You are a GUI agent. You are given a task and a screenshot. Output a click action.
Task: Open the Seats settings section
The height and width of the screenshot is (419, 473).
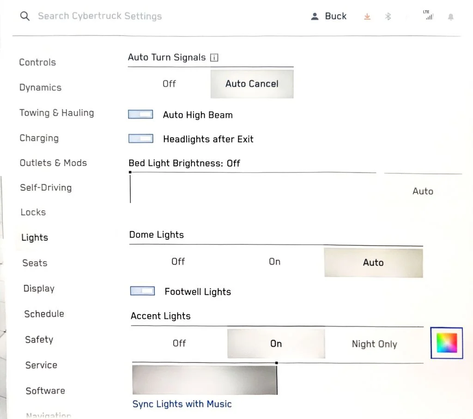(35, 263)
